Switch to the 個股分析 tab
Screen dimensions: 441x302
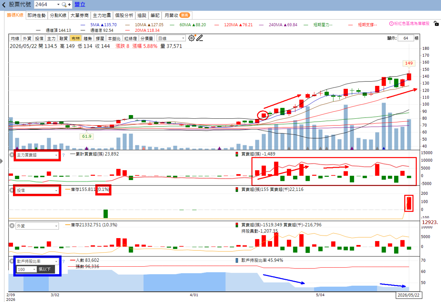coord(124,15)
